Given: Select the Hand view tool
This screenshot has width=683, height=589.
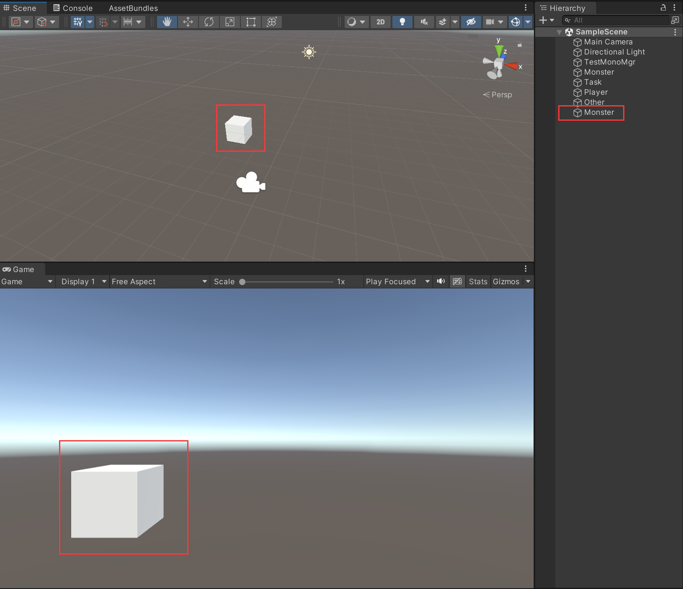Looking at the screenshot, I should [167, 22].
